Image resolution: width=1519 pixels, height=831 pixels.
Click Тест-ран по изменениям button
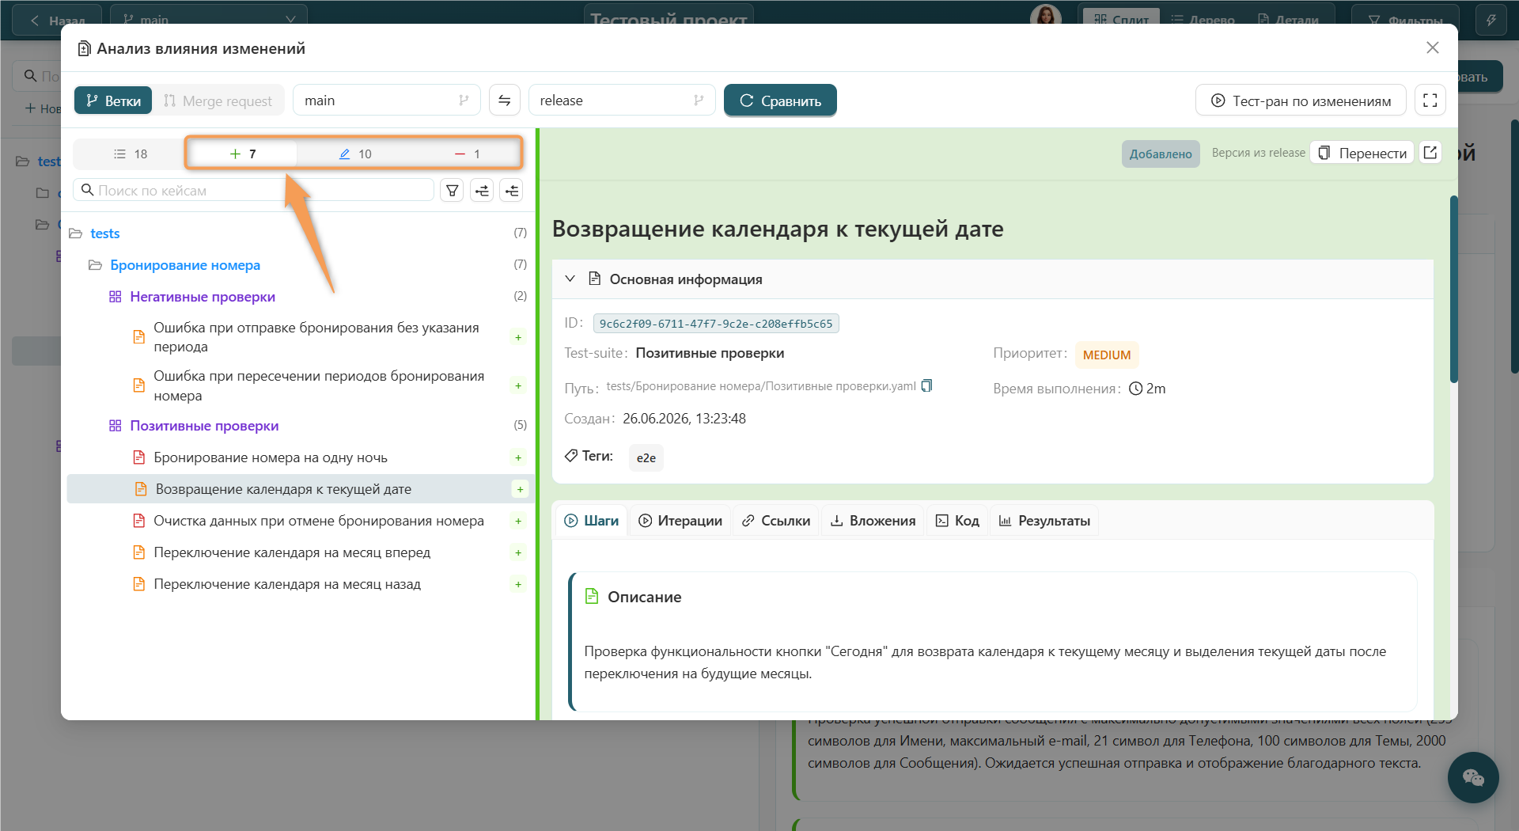click(x=1301, y=101)
